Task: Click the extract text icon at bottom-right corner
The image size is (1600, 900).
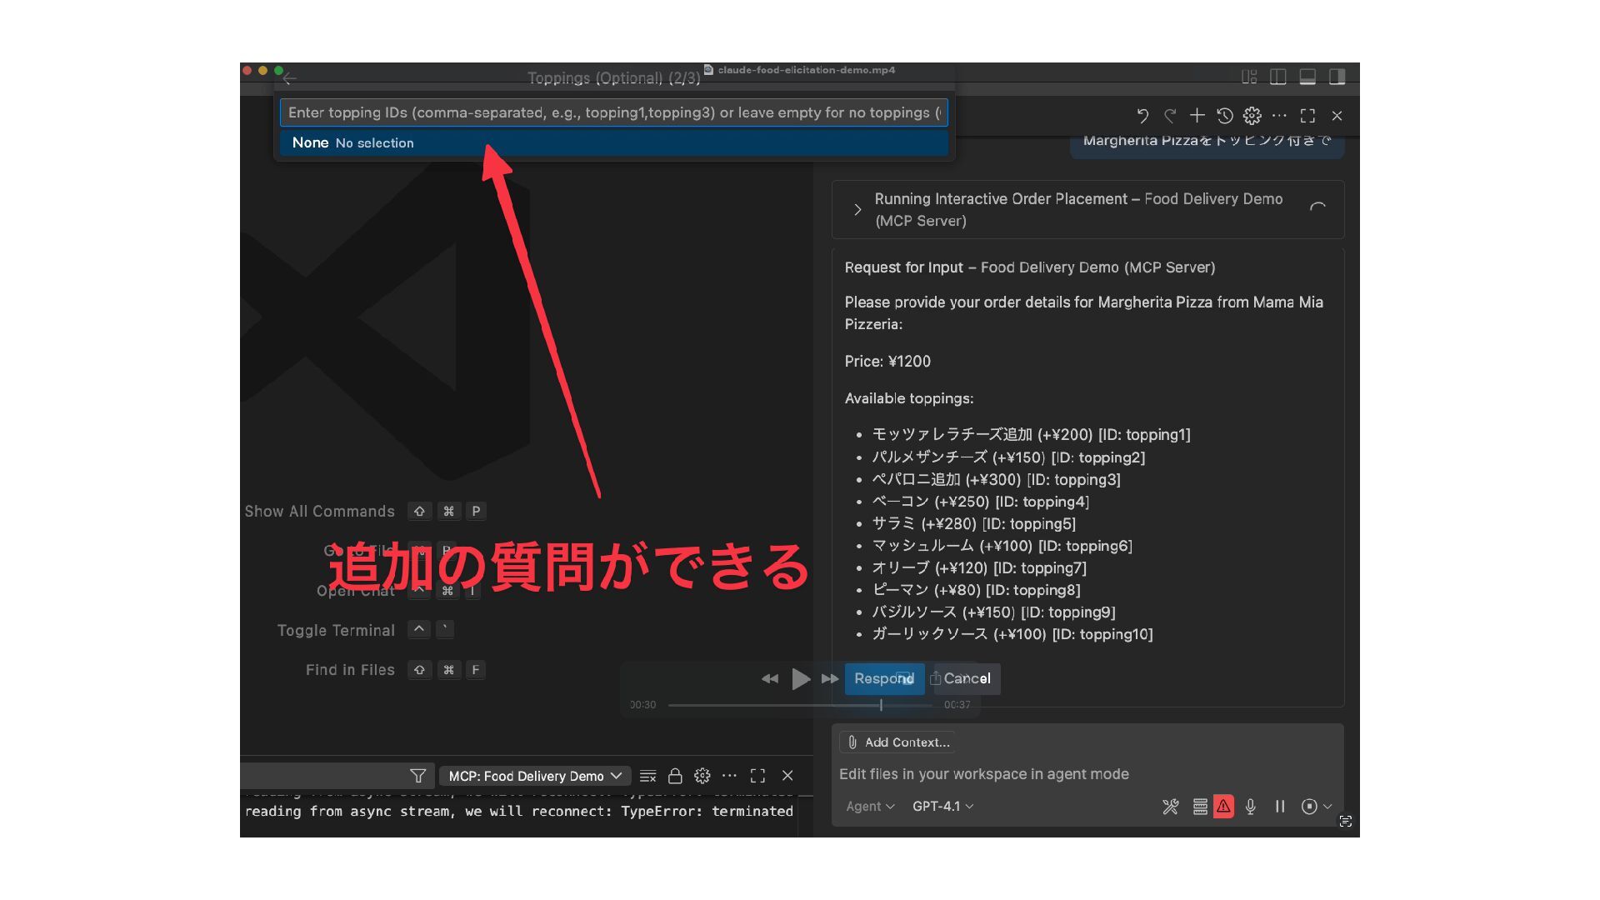Action: click(x=1345, y=821)
